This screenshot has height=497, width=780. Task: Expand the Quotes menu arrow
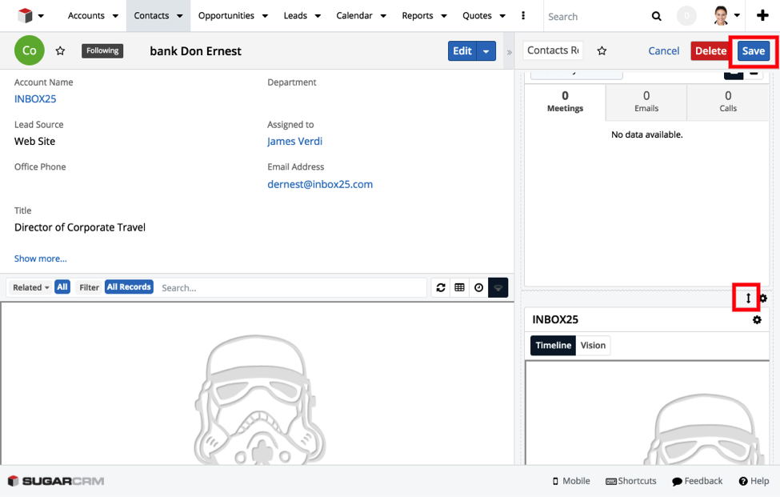pos(502,16)
